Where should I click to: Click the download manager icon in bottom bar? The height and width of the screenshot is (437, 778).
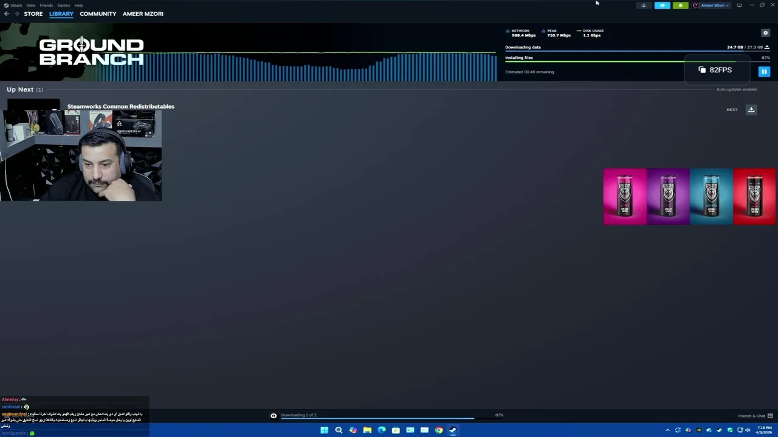point(274,416)
